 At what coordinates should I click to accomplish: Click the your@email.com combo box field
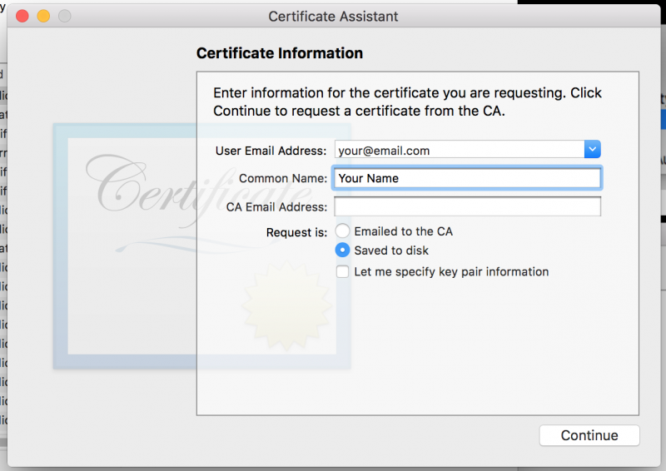(458, 151)
